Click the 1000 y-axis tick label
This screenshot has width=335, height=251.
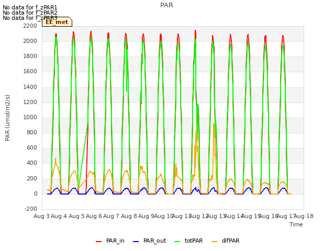click(x=30, y=117)
